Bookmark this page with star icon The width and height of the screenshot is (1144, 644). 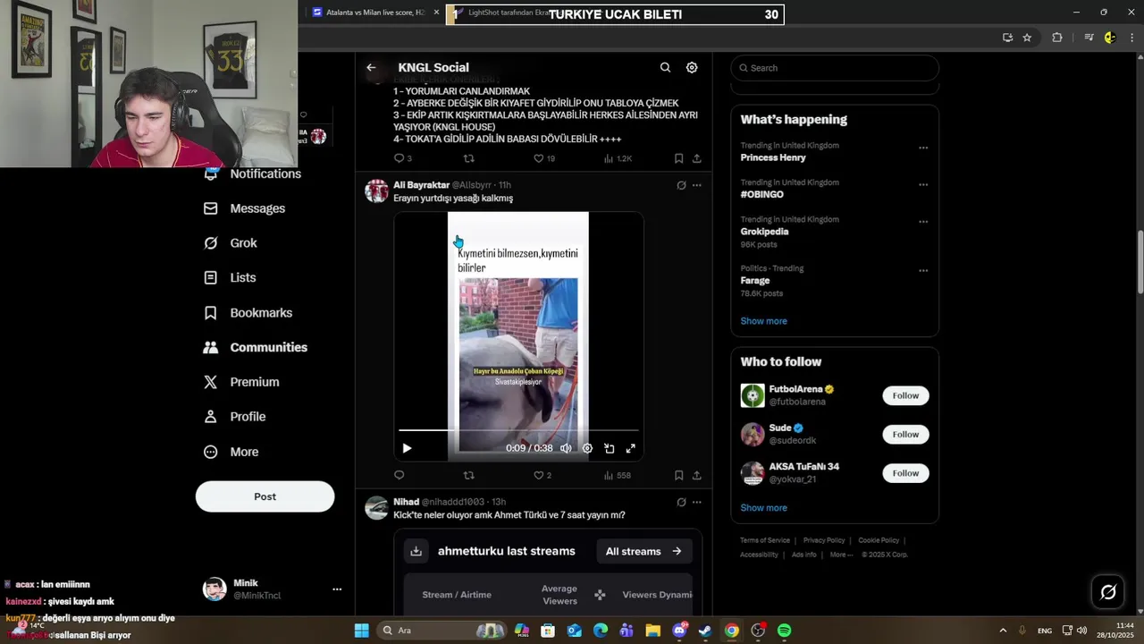coord(1027,38)
